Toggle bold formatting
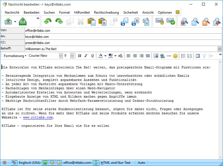Image resolution: width=223 pixels, height=166 pixels. (80, 56)
